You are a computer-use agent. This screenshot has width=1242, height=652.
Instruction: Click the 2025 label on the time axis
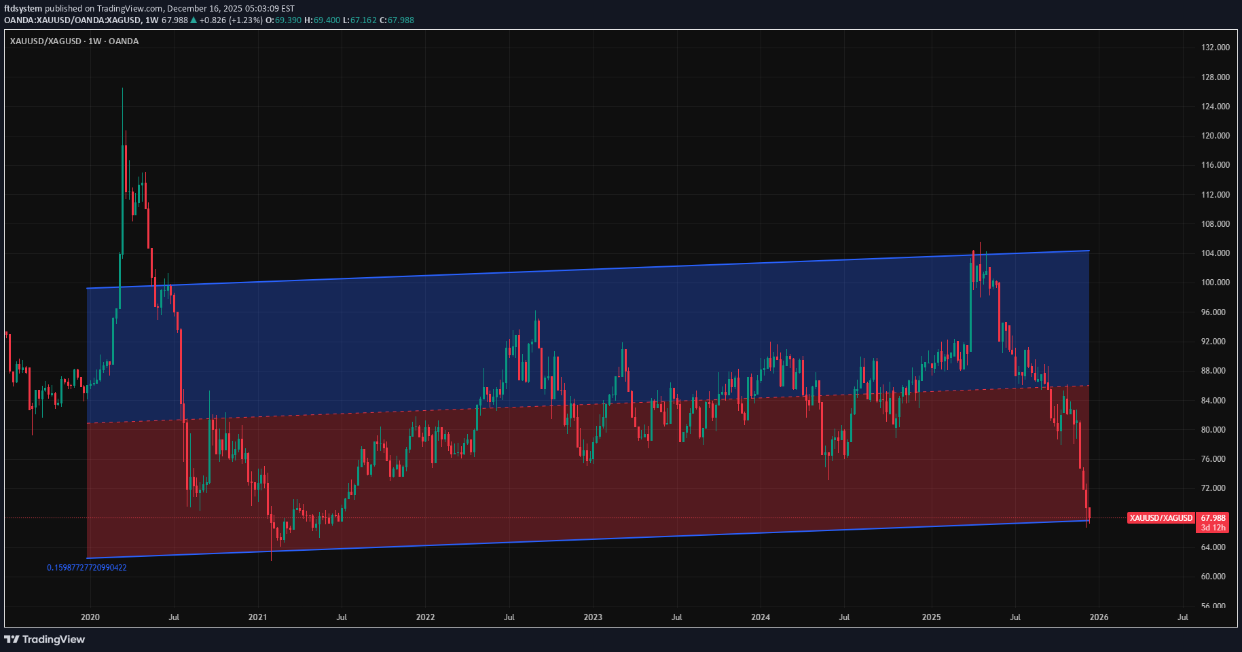click(x=931, y=617)
